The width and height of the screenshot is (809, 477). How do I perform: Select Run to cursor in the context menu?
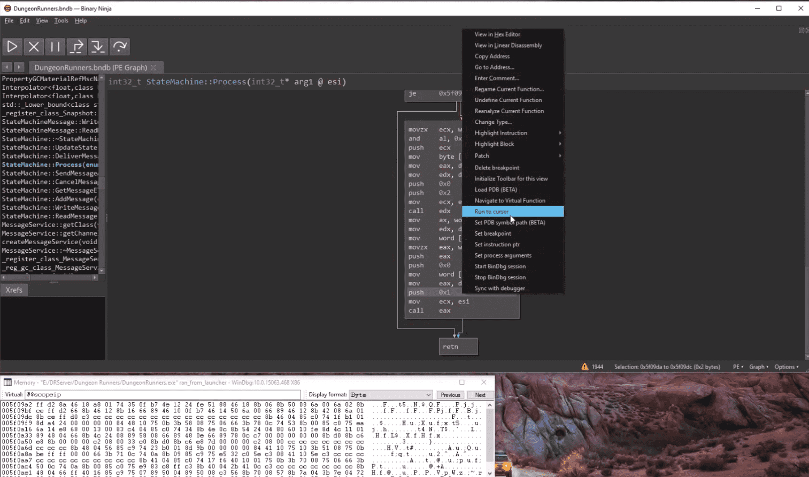click(513, 212)
